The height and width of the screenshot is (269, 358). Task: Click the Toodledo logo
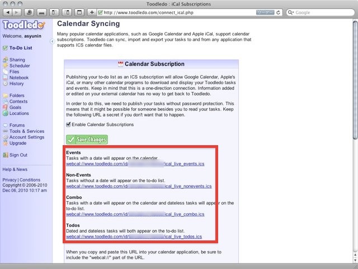[x=23, y=25]
